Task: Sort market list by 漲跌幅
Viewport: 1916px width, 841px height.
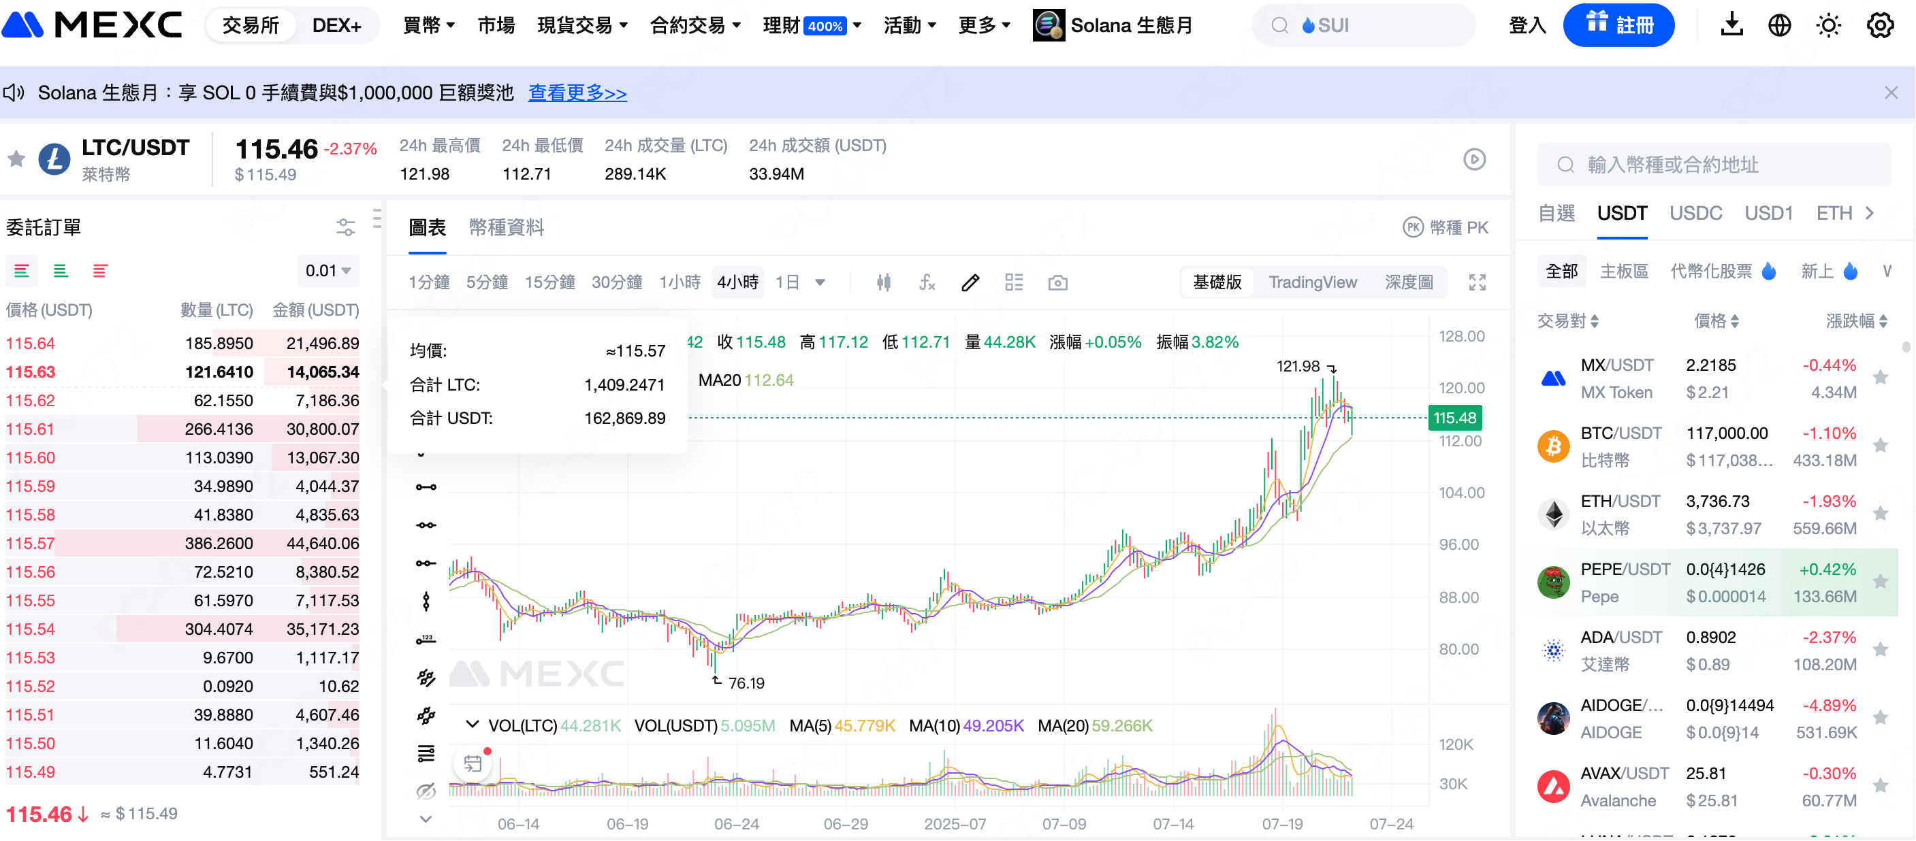Action: pos(1857,321)
